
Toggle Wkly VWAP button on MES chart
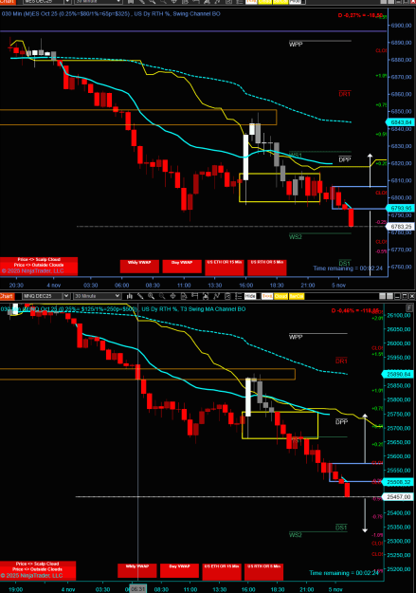(x=139, y=267)
